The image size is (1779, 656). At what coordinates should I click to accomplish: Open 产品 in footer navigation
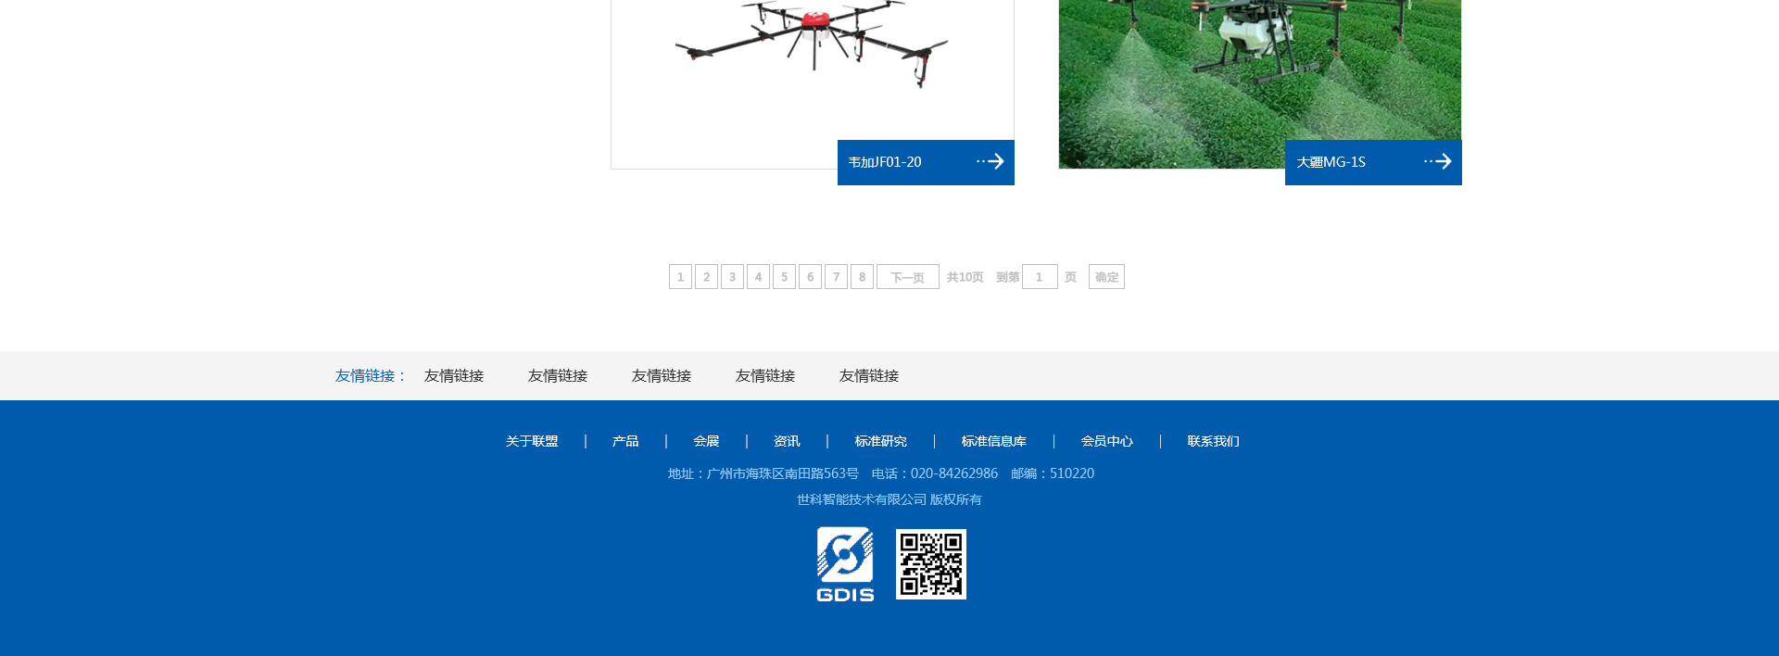coord(625,441)
